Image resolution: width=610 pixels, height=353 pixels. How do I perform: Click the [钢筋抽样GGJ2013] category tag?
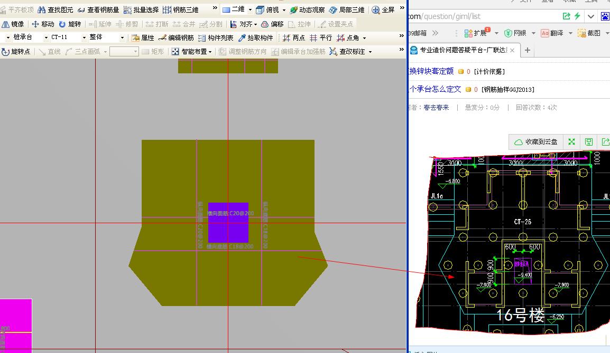pyautogui.click(x=507, y=90)
